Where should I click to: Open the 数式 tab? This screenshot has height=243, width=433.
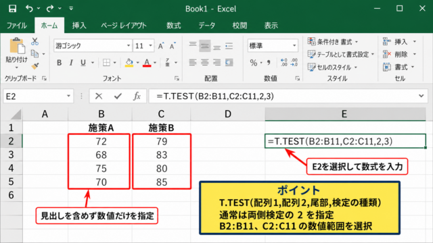point(174,26)
